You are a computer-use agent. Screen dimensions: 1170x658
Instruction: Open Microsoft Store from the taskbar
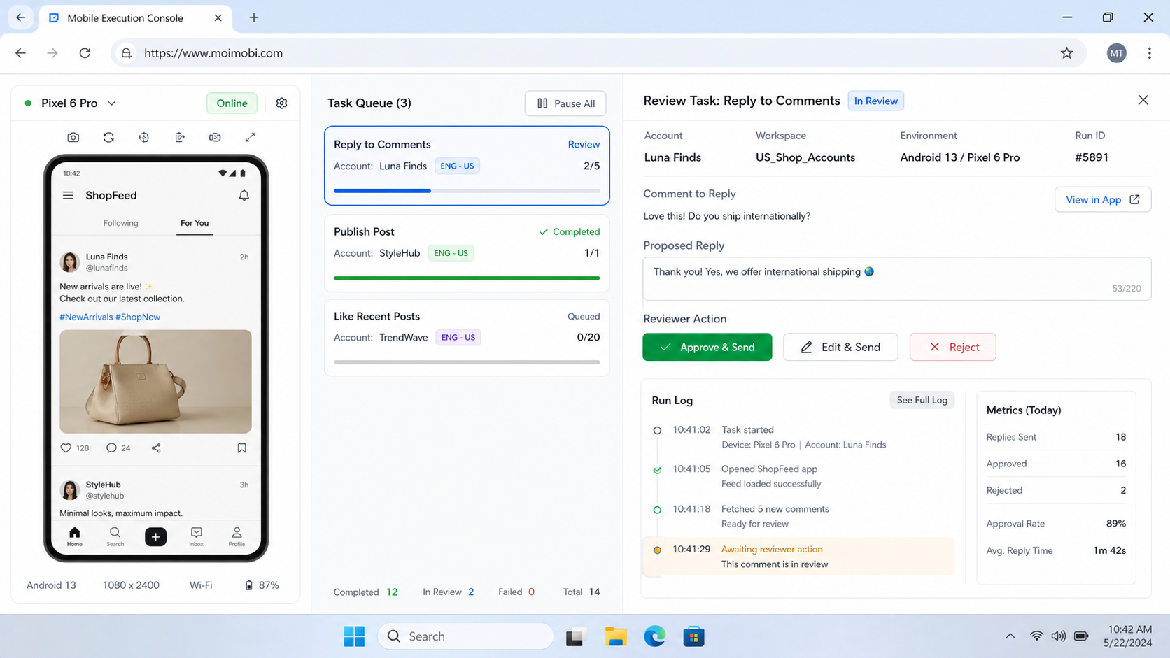[693, 636]
